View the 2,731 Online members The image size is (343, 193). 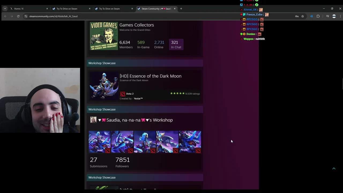159,44
